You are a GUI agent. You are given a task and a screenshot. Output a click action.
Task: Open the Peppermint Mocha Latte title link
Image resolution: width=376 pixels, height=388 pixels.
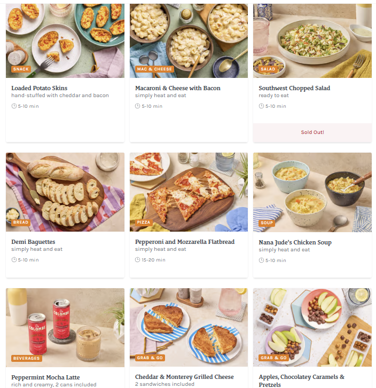[x=45, y=377]
